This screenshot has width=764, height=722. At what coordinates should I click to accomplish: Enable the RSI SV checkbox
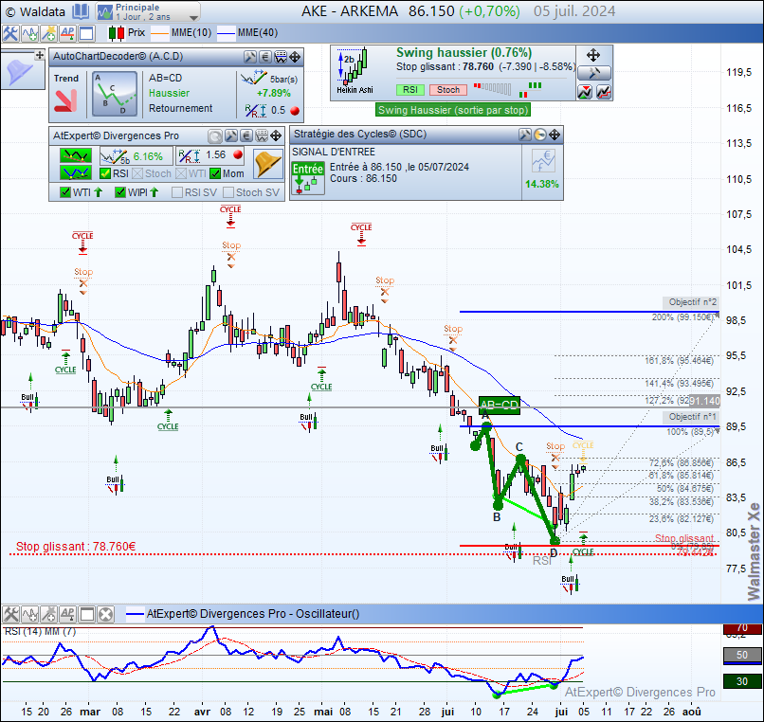[177, 192]
